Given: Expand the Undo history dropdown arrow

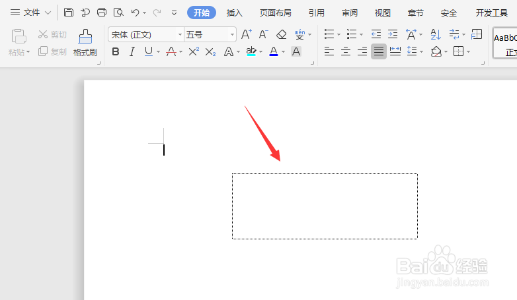Looking at the screenshot, I should (x=144, y=13).
